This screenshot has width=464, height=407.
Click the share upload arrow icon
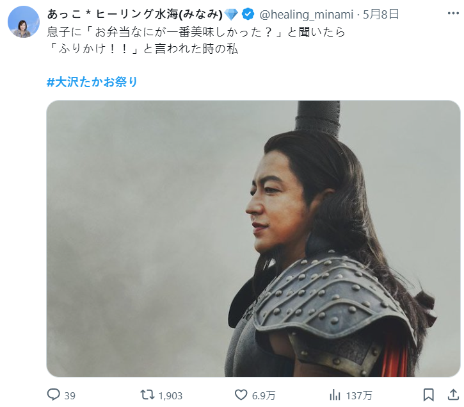[x=452, y=394]
